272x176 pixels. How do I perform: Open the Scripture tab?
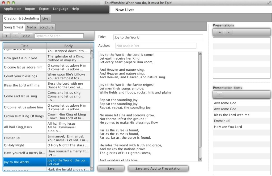pos(46,27)
